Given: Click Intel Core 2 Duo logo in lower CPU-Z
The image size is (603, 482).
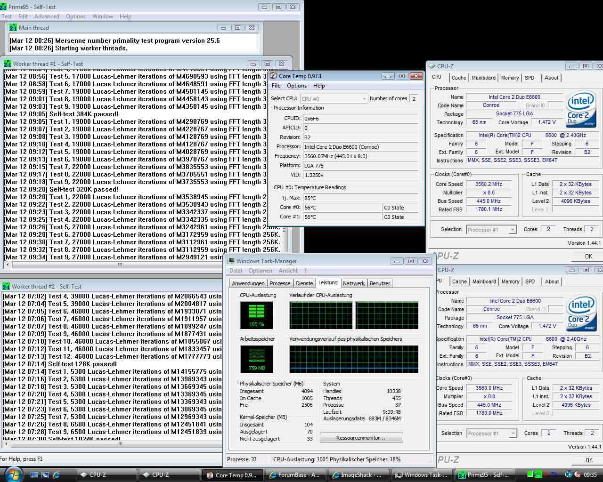Looking at the screenshot, I should click(x=581, y=314).
